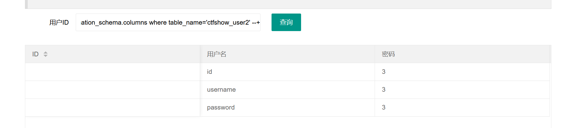Image resolution: width=572 pixels, height=128 pixels.
Task: Click the empty ID cell in id row
Action: [112, 72]
